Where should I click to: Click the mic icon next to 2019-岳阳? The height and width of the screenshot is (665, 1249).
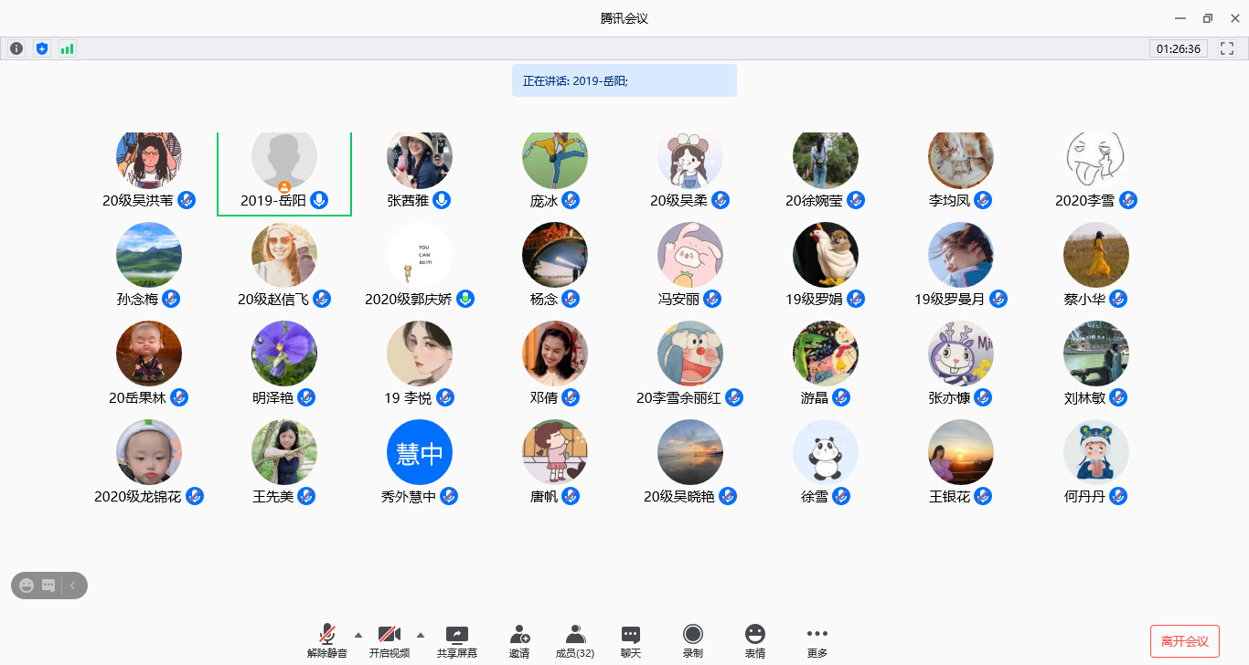[319, 200]
